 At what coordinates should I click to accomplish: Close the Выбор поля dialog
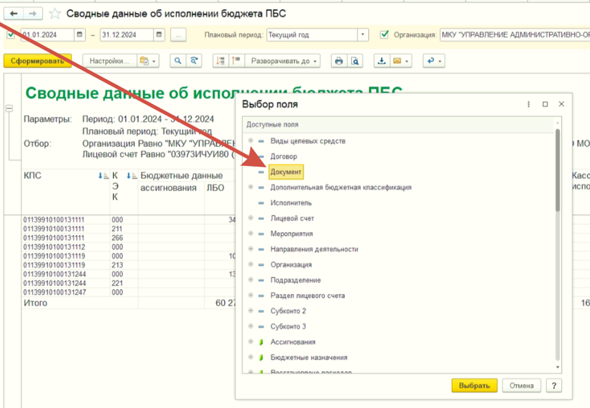pyautogui.click(x=561, y=104)
